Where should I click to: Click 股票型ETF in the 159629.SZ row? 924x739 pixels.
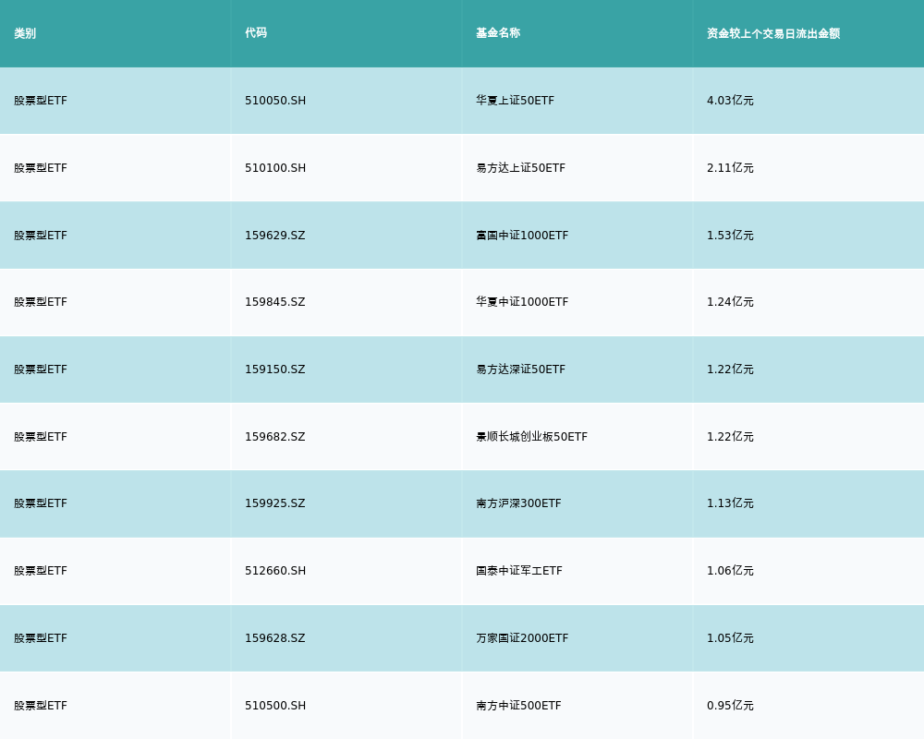[41, 236]
